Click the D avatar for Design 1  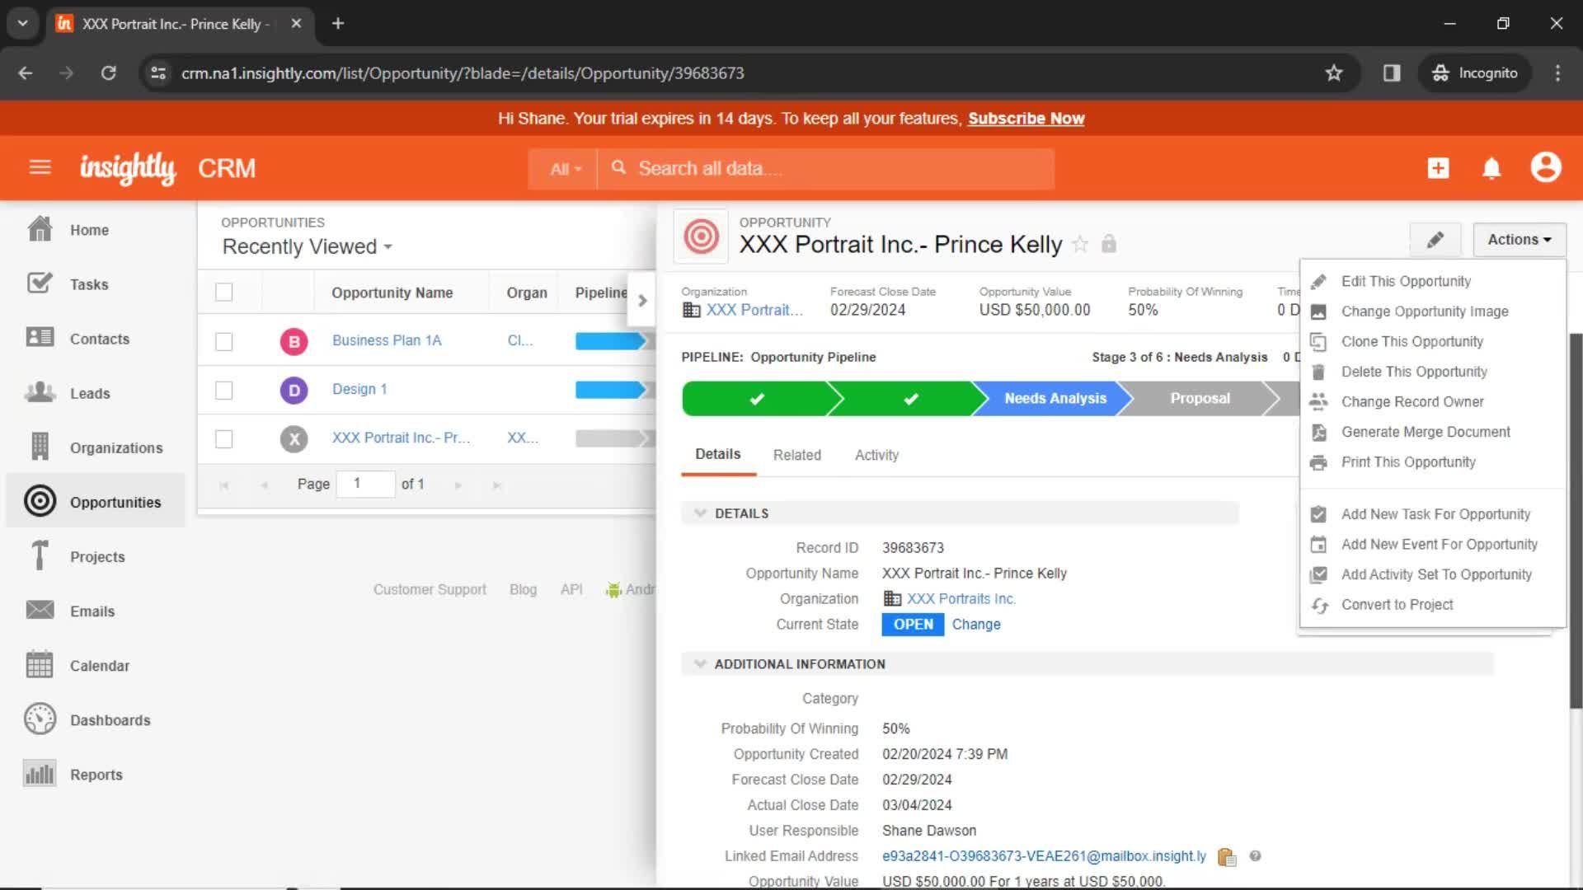294,390
